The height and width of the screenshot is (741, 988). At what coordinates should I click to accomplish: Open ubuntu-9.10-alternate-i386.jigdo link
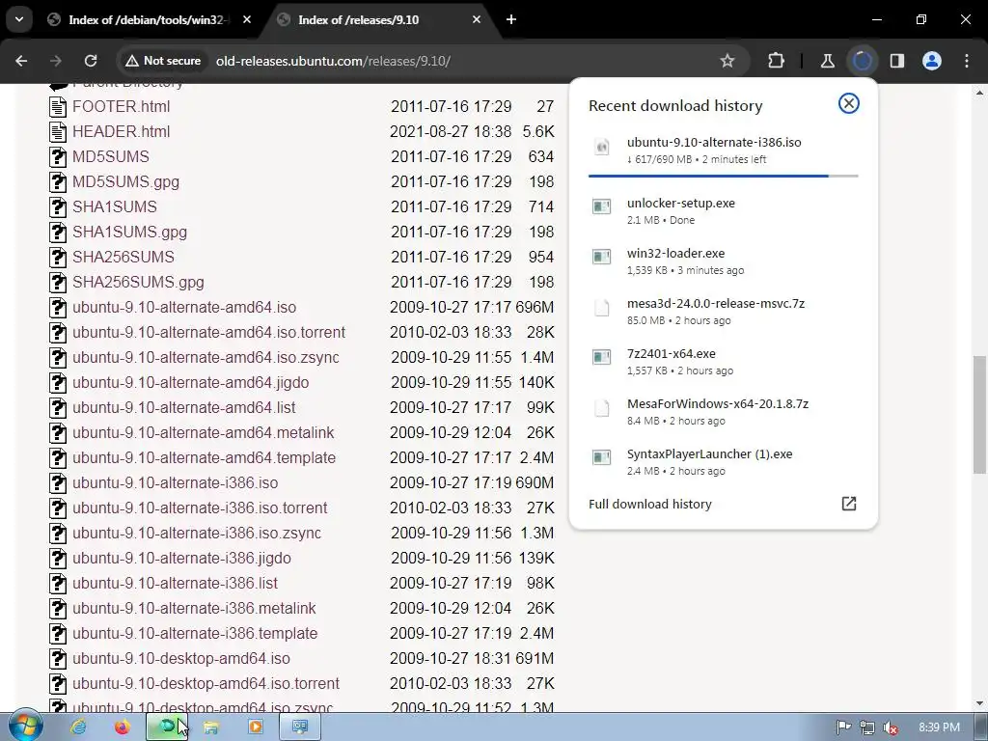coord(181,559)
